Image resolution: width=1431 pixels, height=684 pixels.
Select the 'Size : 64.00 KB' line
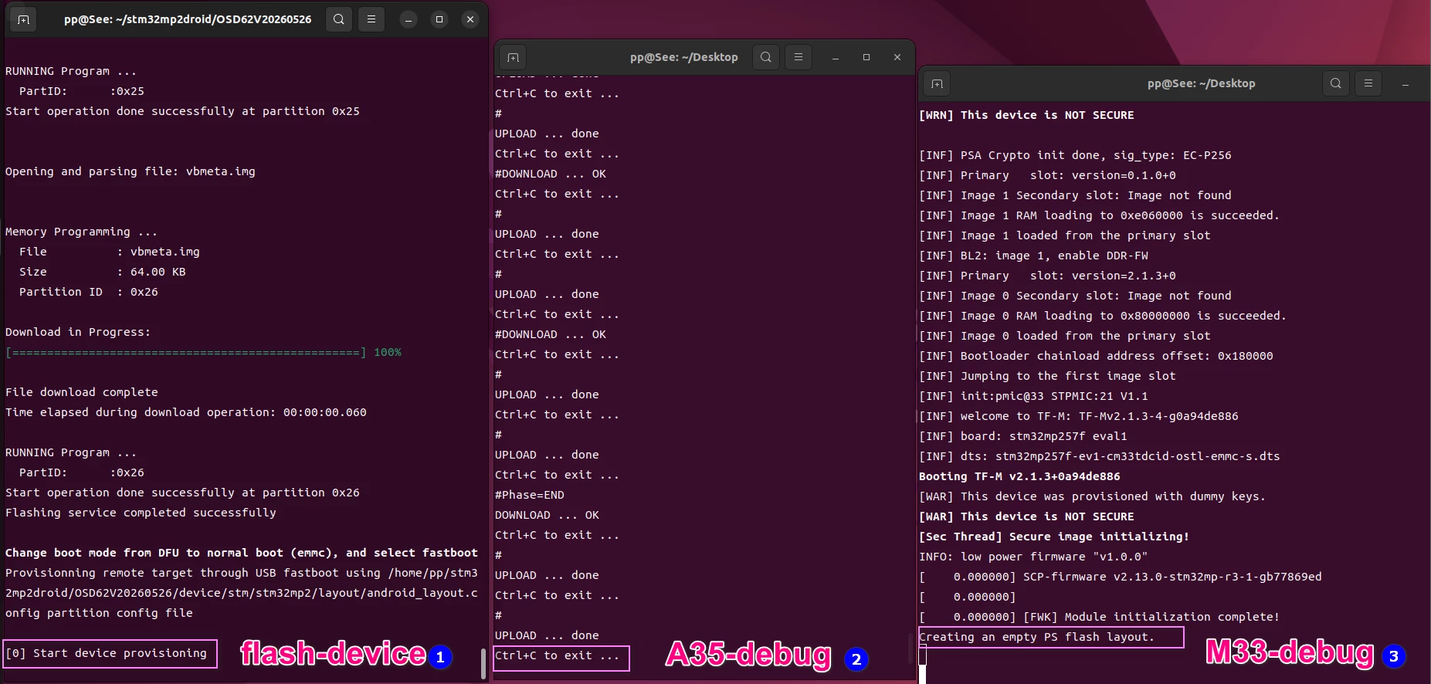point(102,272)
